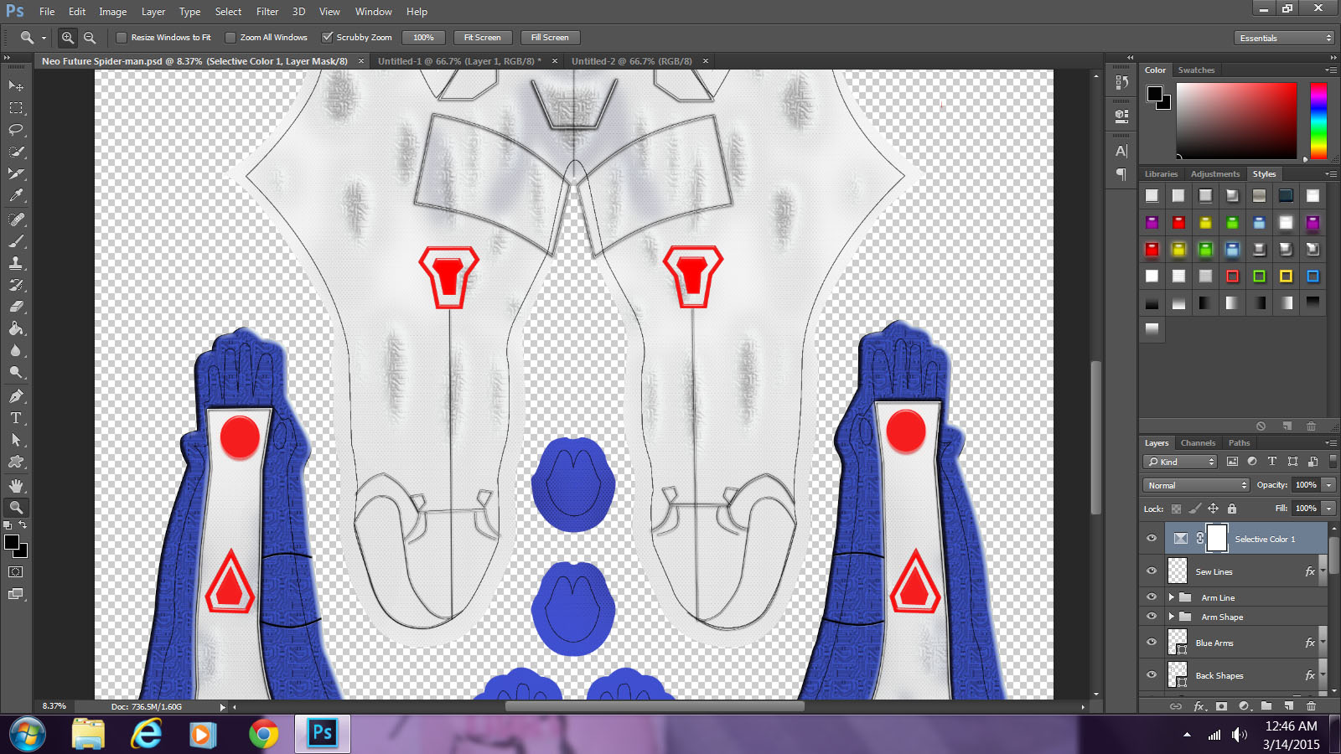The width and height of the screenshot is (1341, 754).
Task: Select the Eyedropper tool
Action: tap(16, 195)
